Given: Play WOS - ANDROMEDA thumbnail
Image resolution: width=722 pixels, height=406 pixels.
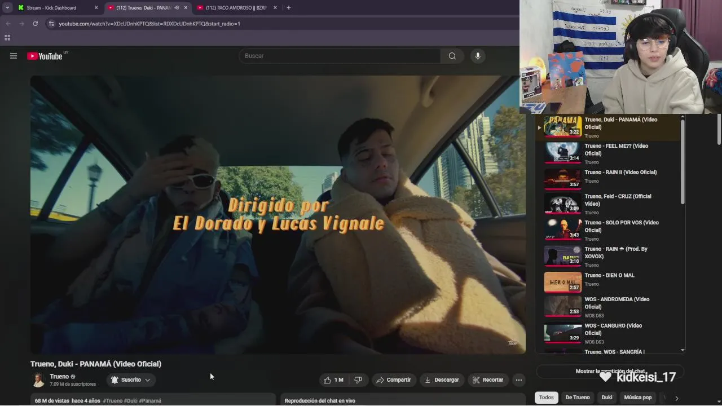Looking at the screenshot, I should [562, 306].
